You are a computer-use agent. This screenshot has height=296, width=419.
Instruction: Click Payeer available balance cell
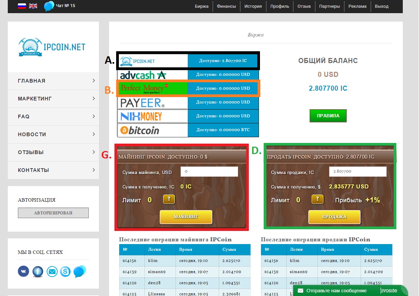coord(223,102)
